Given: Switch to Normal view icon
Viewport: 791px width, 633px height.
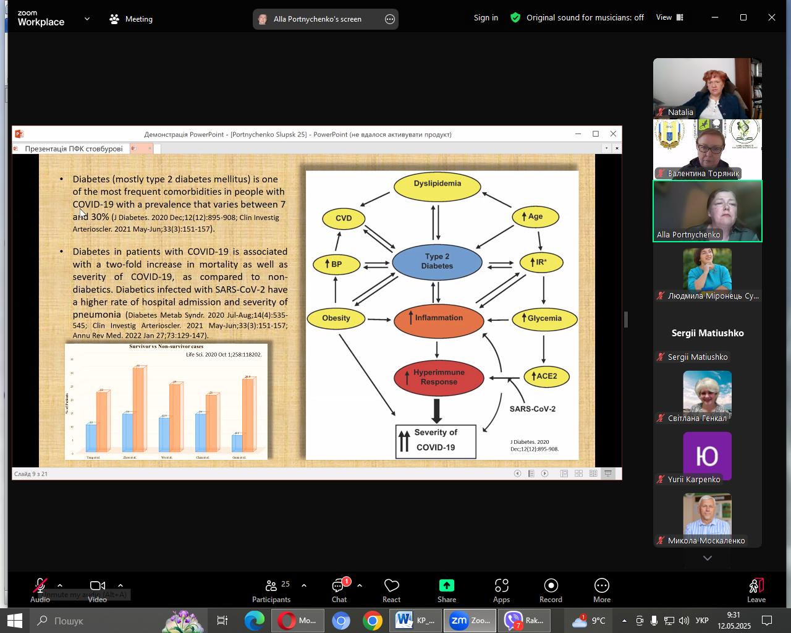Looking at the screenshot, I should point(564,474).
